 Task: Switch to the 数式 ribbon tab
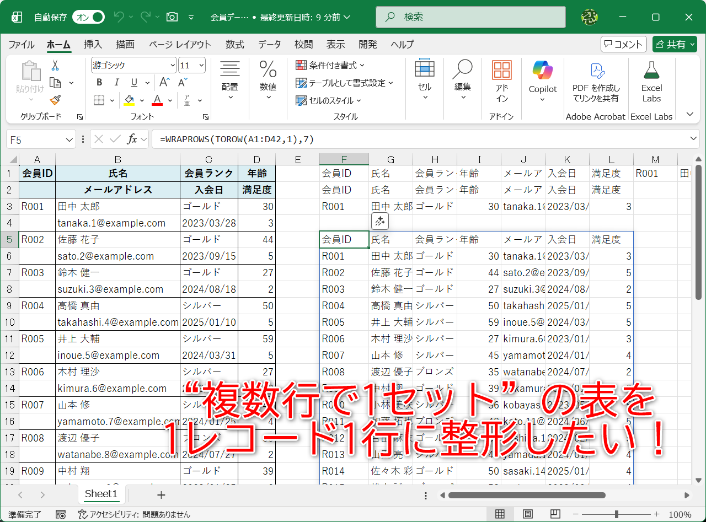[x=234, y=44]
